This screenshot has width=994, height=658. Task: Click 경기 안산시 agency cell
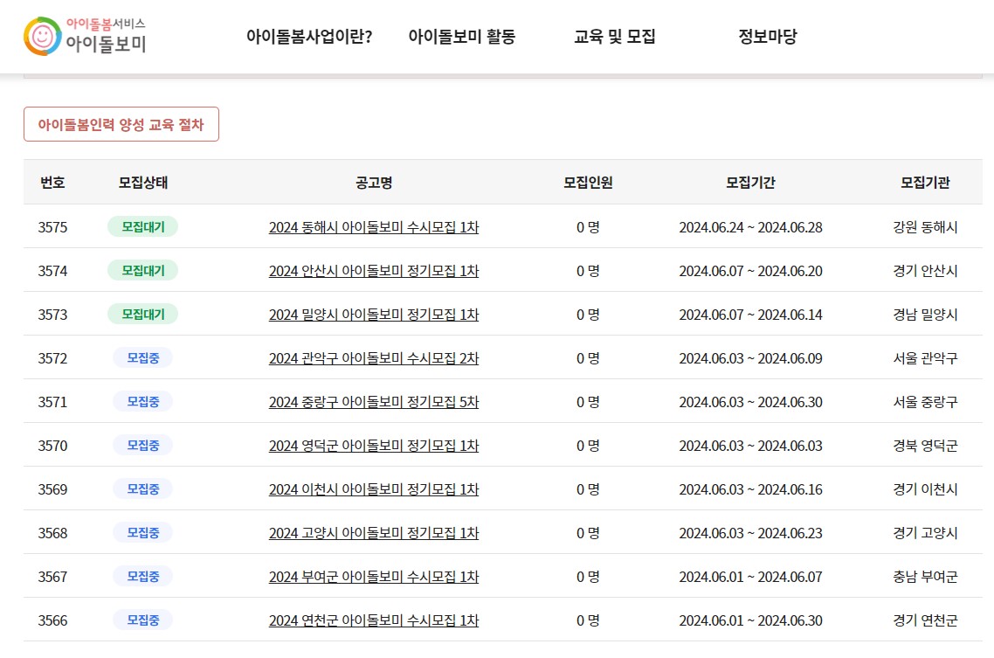926,271
